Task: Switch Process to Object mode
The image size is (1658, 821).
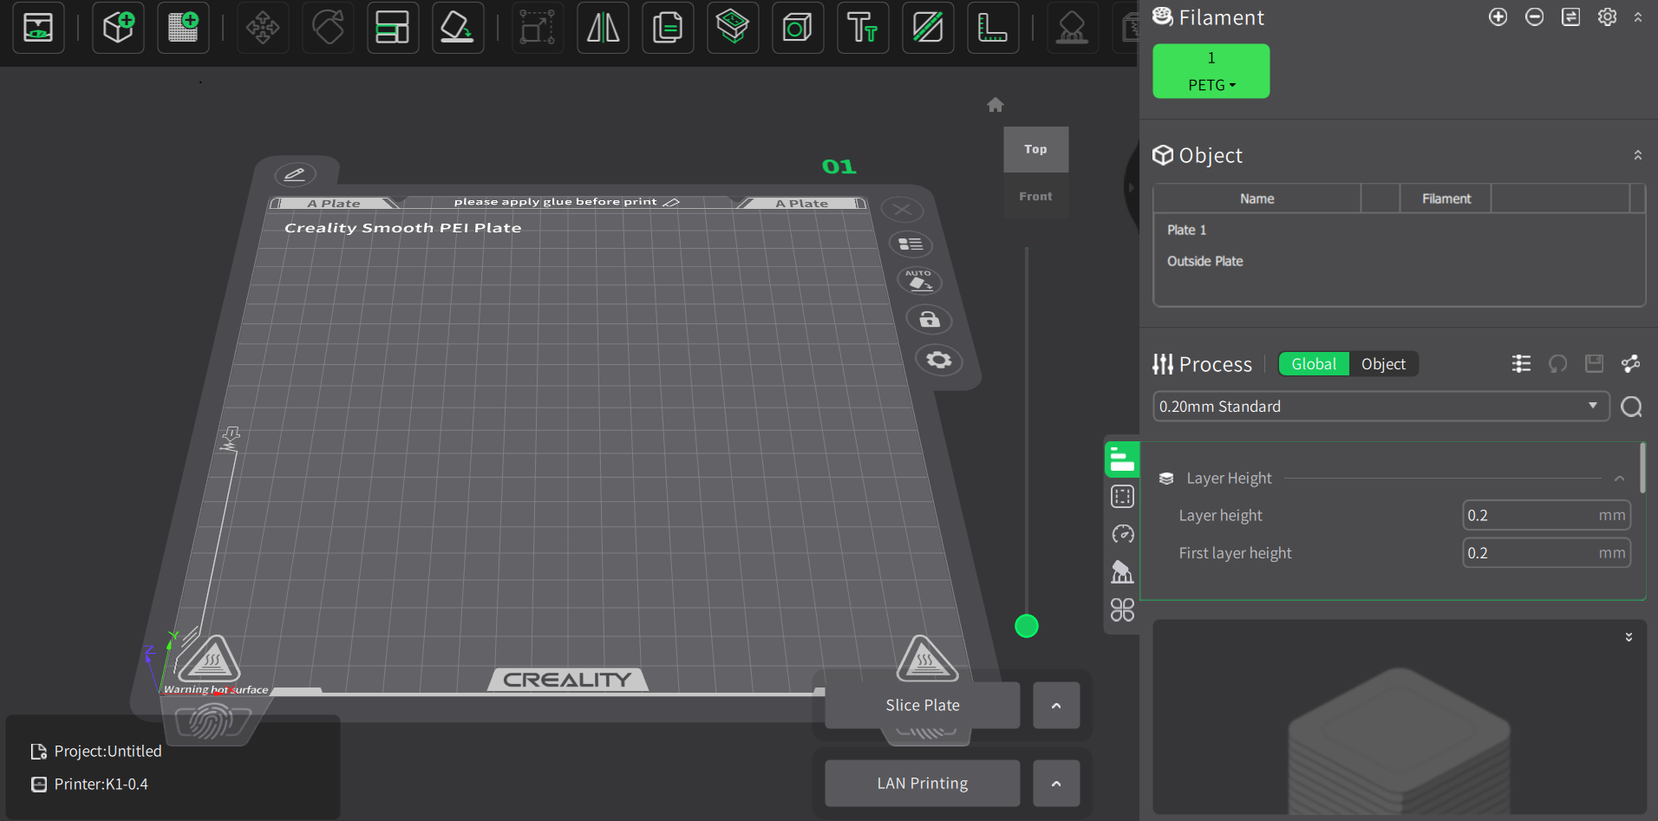Action: [x=1383, y=364]
